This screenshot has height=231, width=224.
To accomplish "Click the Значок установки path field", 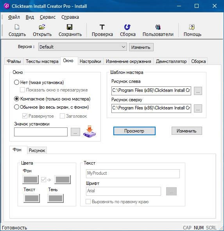I will pyautogui.click(x=41, y=132).
